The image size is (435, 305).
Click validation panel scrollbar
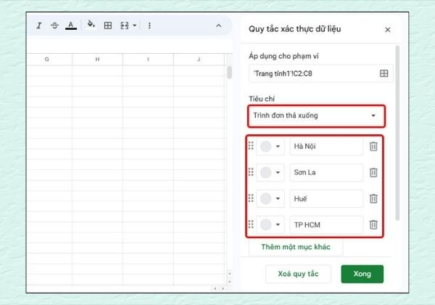coord(397,133)
